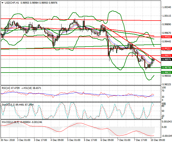Viewport: 172px width, 143px height.
Task: Click the 3 Dec 17:00 time axis label
Action: 40,140
